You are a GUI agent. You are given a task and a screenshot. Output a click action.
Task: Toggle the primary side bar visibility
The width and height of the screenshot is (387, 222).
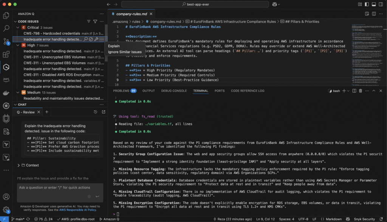pos(367,4)
